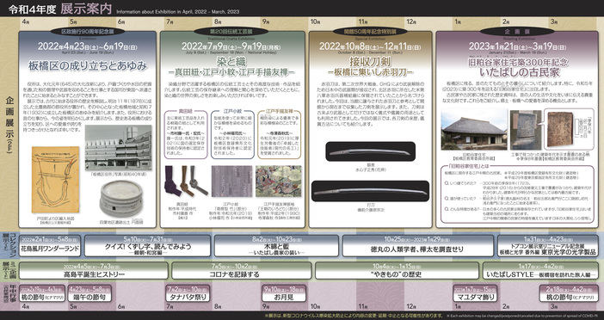The image size is (604, 320).
Task: Select the コロナを記録する mini exhibit box
Action: tap(241, 271)
